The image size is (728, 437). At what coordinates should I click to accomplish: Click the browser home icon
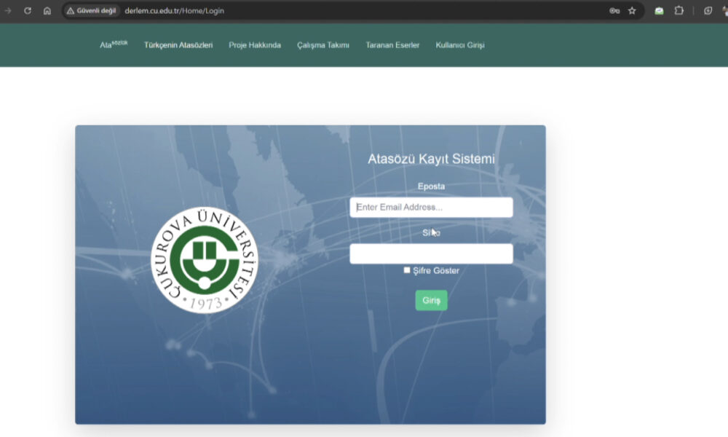(47, 11)
